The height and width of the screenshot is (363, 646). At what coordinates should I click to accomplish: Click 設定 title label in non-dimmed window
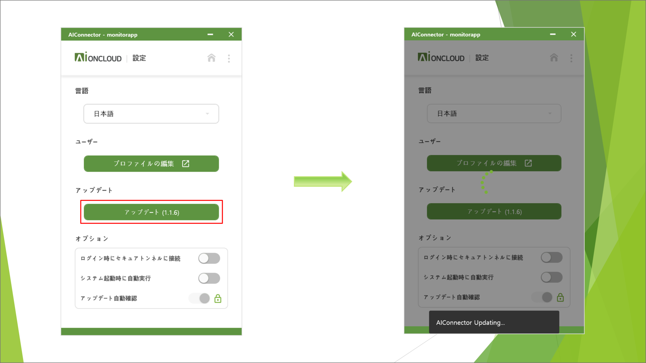(x=139, y=58)
